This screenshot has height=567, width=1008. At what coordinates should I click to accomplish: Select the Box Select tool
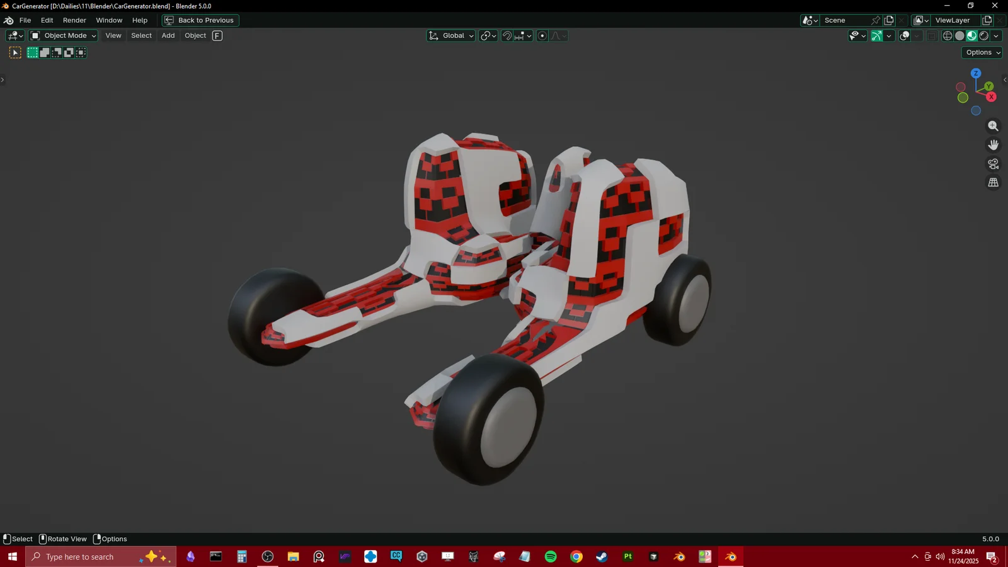point(33,52)
